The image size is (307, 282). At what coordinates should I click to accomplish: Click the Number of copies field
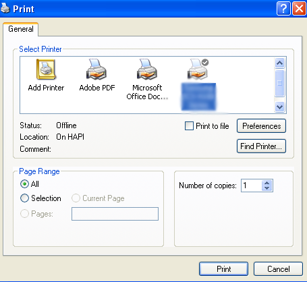pyautogui.click(x=252, y=186)
